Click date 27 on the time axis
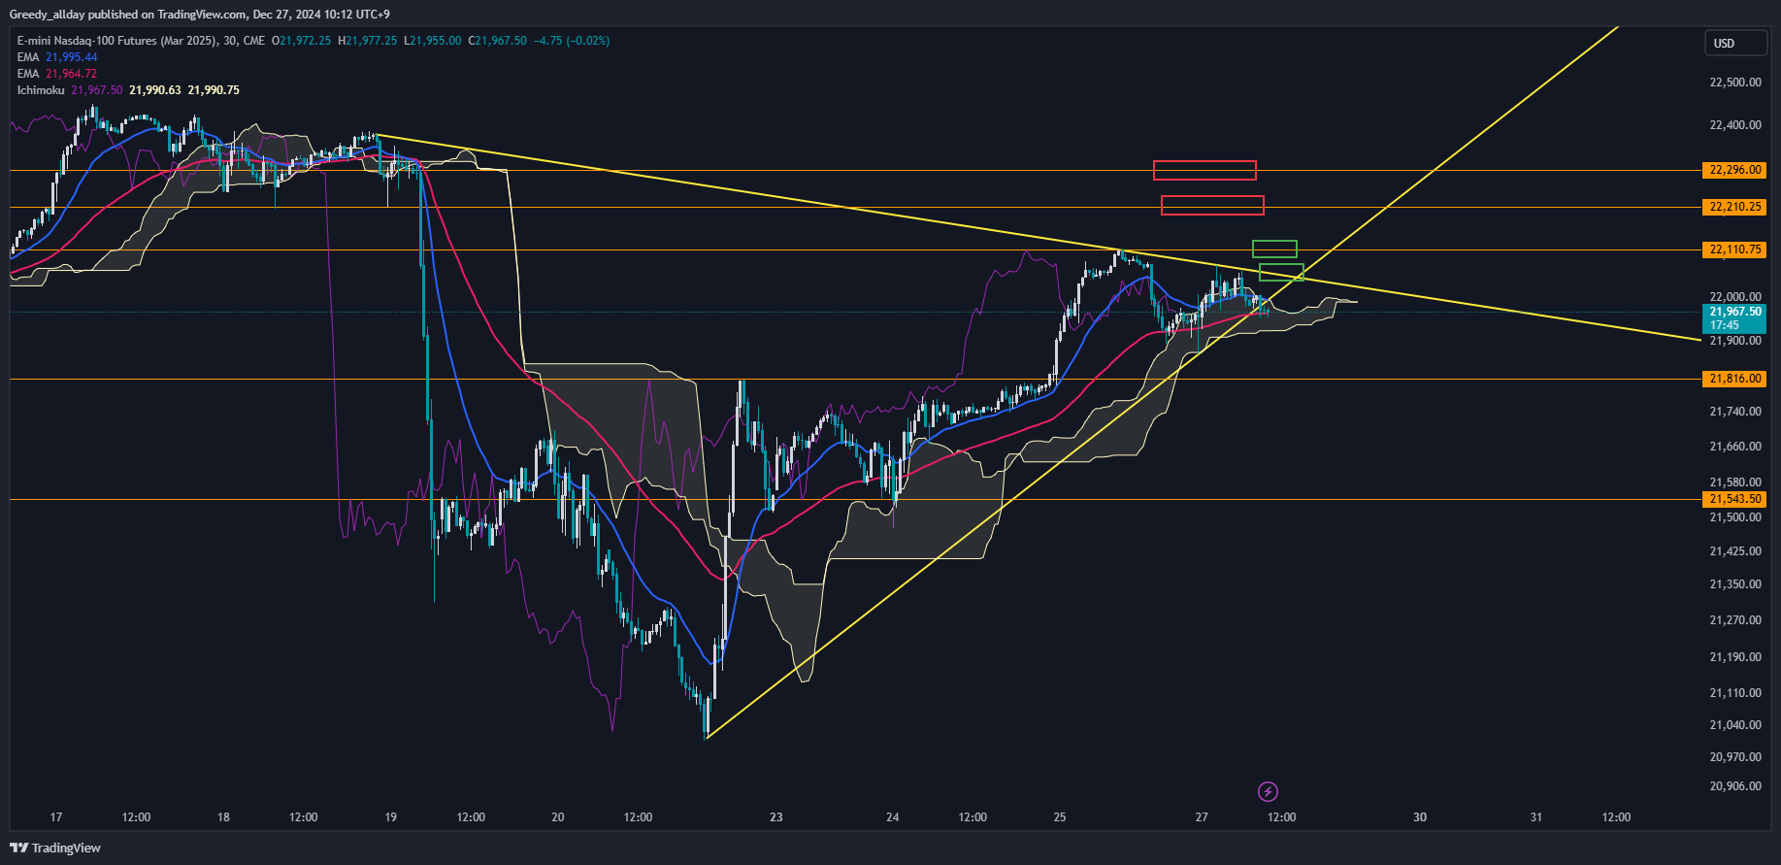Image resolution: width=1781 pixels, height=865 pixels. point(1202,817)
